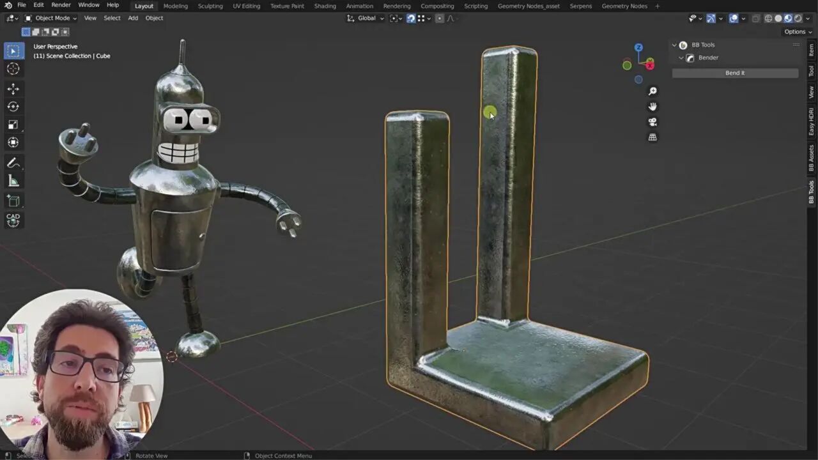Click the CAD tool icon in the toolbar
The image size is (818, 460).
[13, 219]
